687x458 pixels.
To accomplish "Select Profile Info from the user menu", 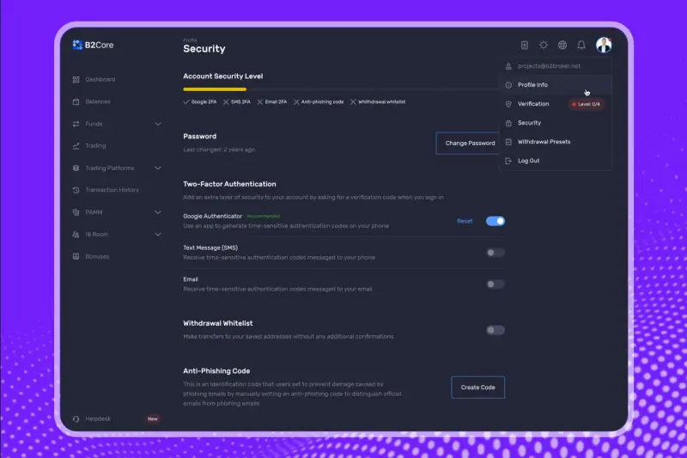I will pos(532,85).
